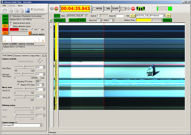Toggle External sensors active checkbox
Screen dimensions: 191x135
[x=11, y=23]
